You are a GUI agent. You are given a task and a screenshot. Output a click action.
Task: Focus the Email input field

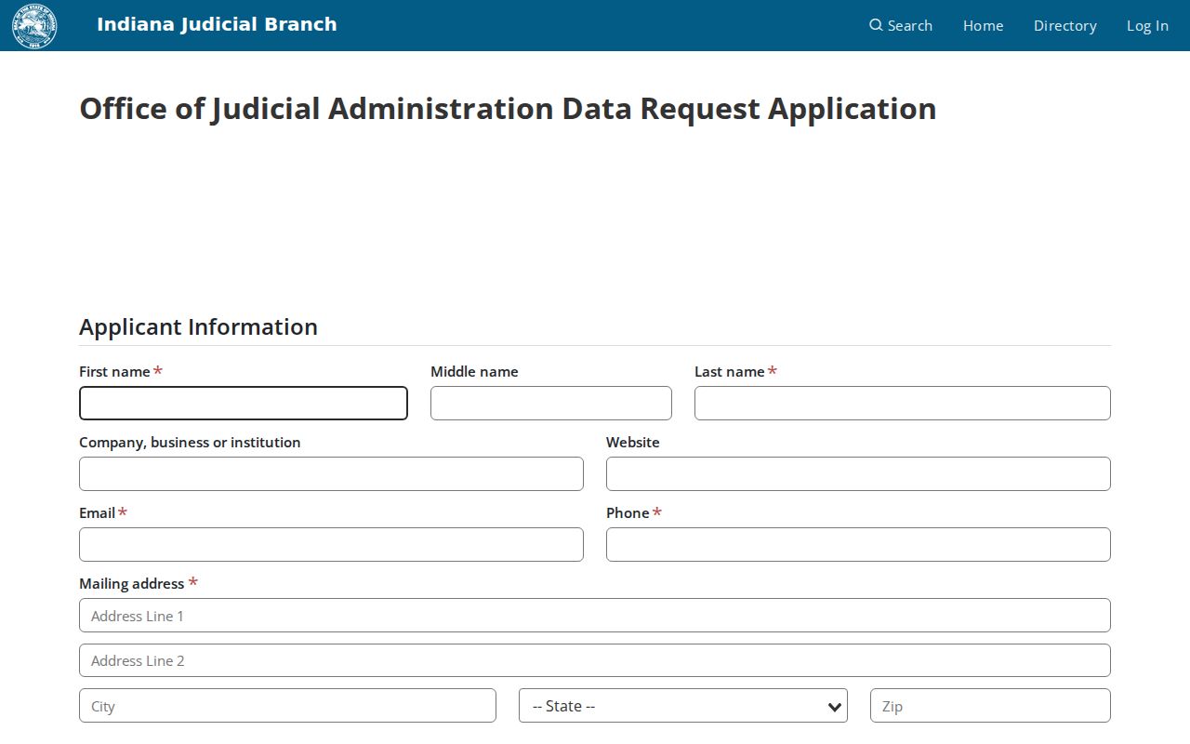point(331,545)
